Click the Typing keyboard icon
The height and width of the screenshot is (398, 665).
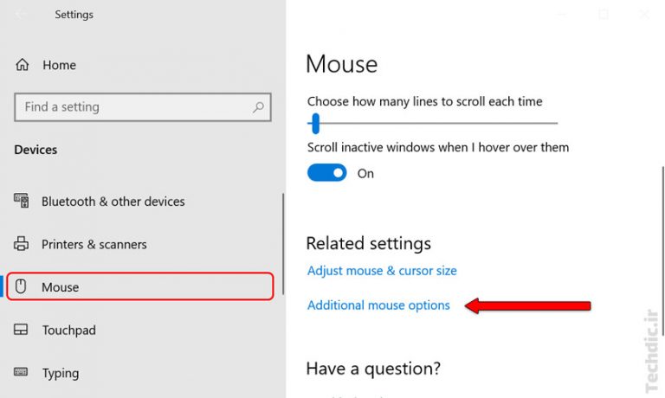pyautogui.click(x=23, y=373)
